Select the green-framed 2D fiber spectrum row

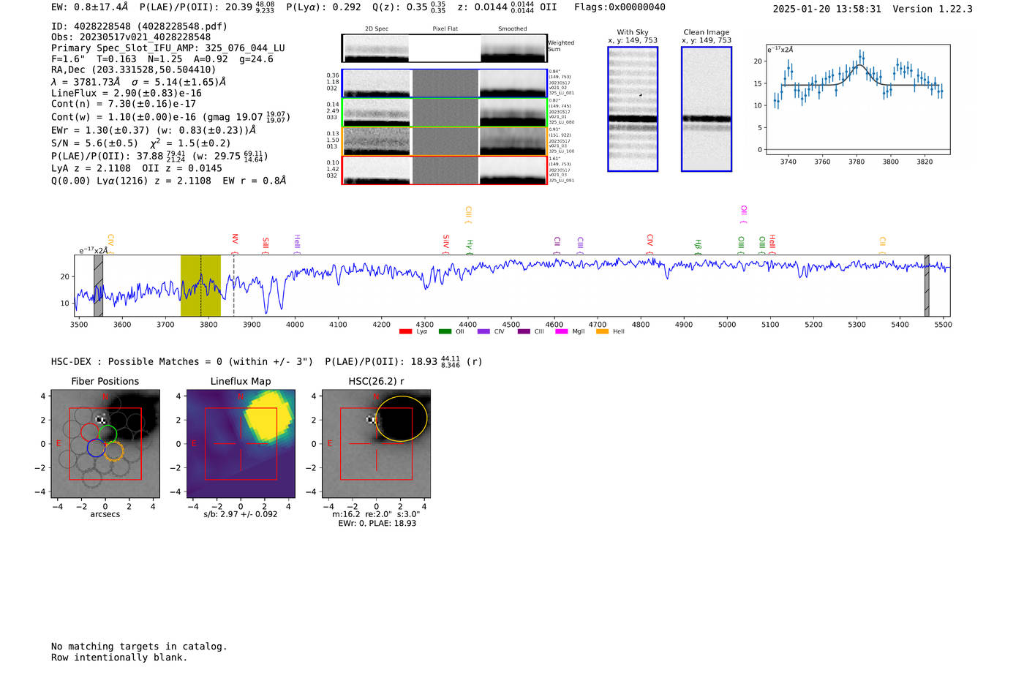(x=445, y=113)
